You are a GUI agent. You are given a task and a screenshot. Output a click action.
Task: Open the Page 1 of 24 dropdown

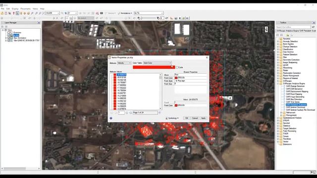[145, 113]
